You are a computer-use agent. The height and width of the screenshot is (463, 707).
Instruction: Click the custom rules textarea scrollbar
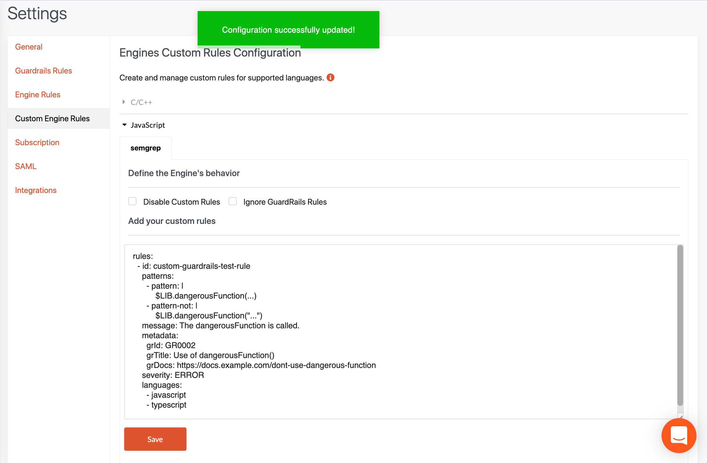680,325
